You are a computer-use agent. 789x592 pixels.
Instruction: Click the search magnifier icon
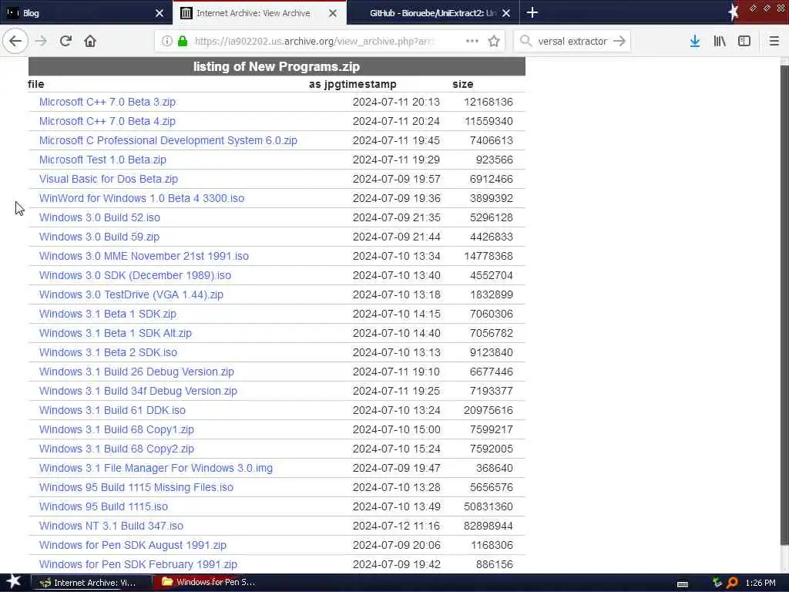coord(525,41)
